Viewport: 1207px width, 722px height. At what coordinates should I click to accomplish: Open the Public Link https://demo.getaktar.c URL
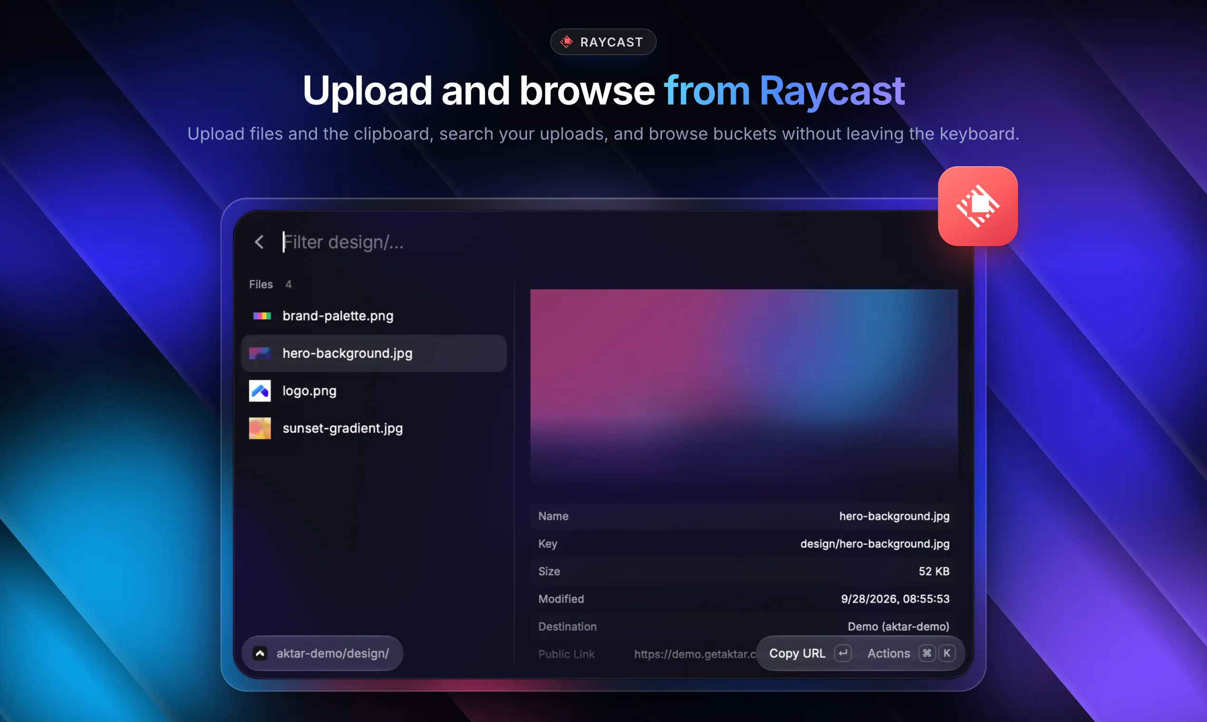695,655
